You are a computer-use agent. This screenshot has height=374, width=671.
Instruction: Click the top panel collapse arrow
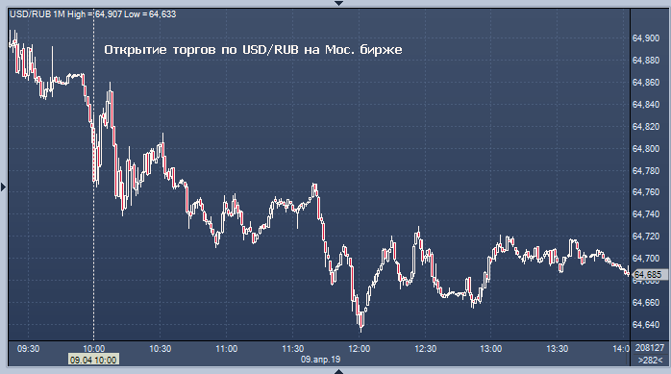338,3
